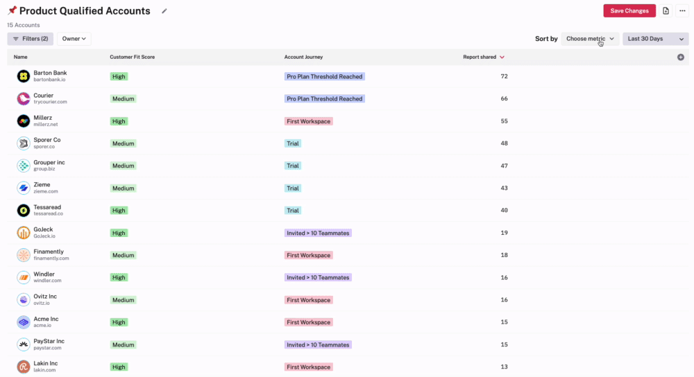Click the Grouper inc account name
This screenshot has height=377, width=694.
click(49, 162)
